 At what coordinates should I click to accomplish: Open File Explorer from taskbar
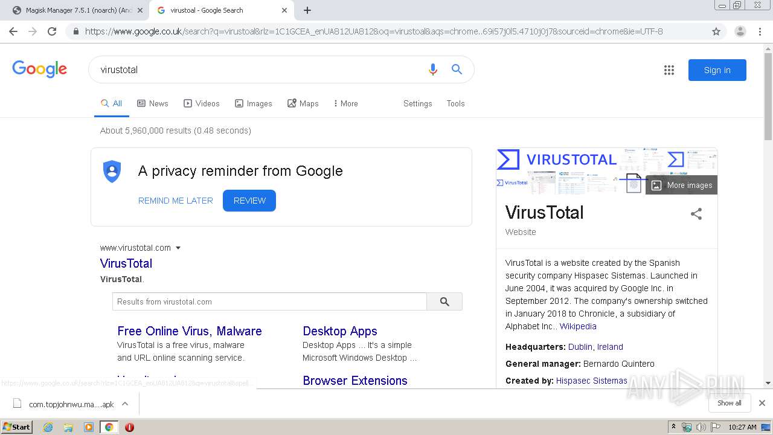[68, 427]
